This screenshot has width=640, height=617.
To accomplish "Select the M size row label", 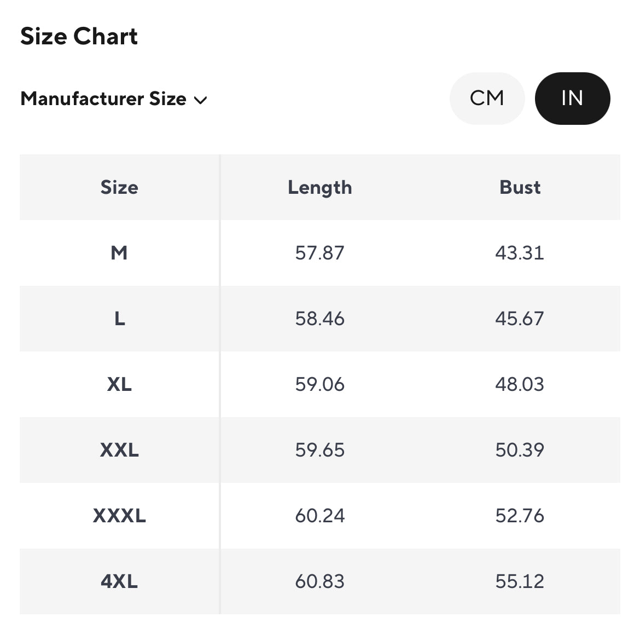I will (119, 253).
